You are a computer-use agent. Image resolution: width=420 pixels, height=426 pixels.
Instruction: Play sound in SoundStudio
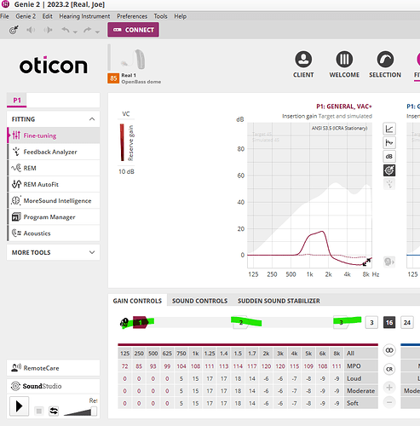coord(19,406)
